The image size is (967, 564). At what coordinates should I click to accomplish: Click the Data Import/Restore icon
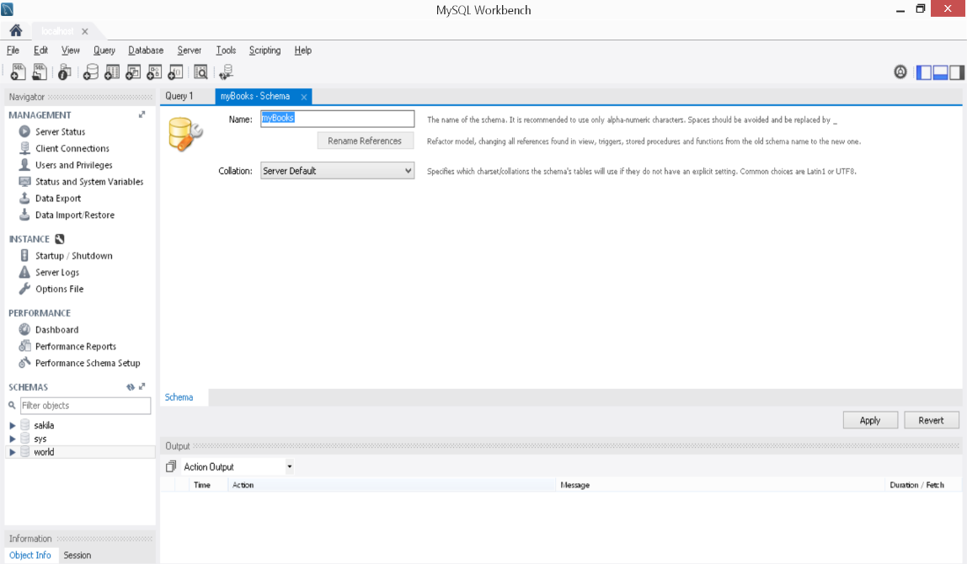tap(24, 215)
